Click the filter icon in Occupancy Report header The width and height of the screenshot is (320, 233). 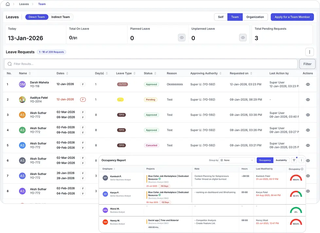294,160
